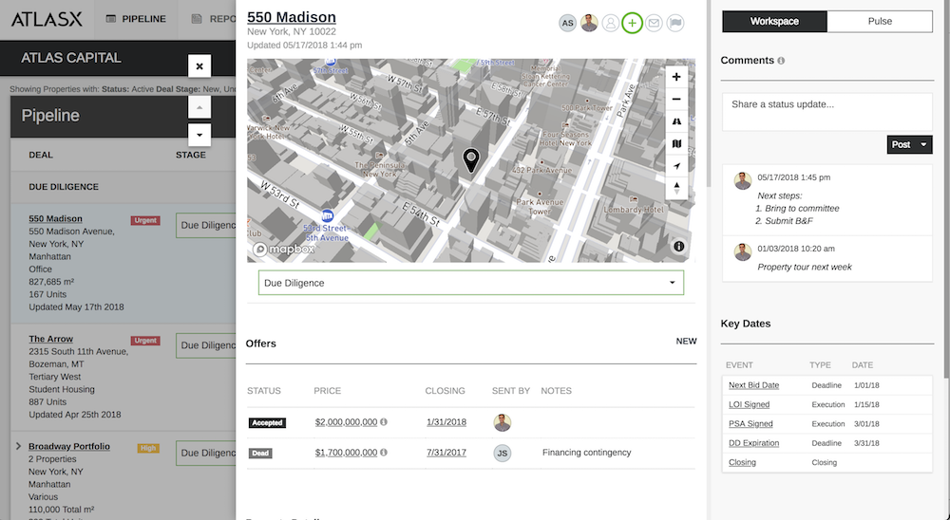Click the map location arrow button
950x520 pixels.
[x=675, y=166]
